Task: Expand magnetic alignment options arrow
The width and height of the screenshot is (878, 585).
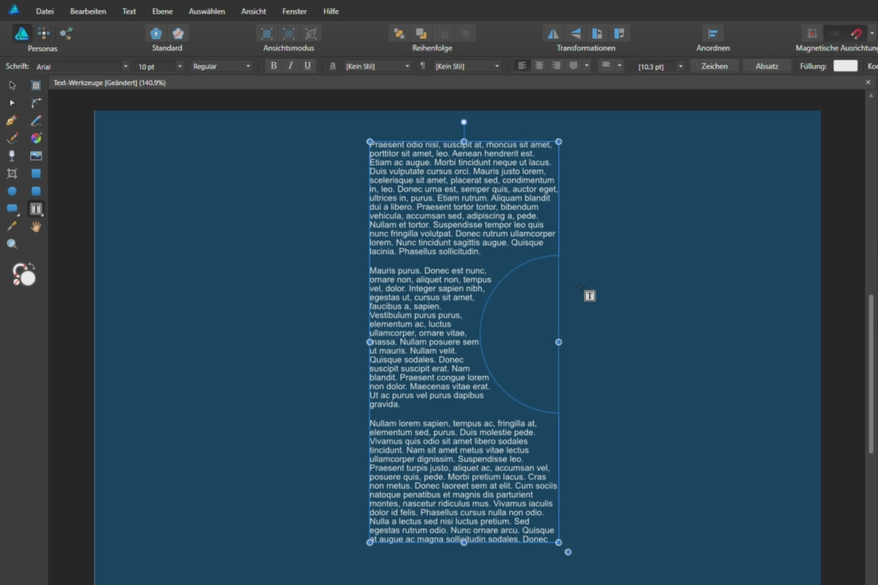Action: [871, 34]
